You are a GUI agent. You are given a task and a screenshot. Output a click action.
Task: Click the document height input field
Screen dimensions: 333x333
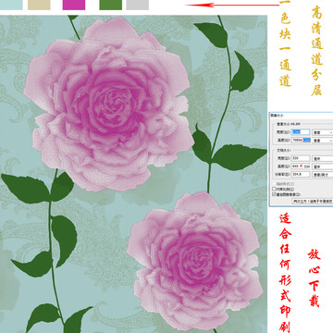(x=301, y=166)
